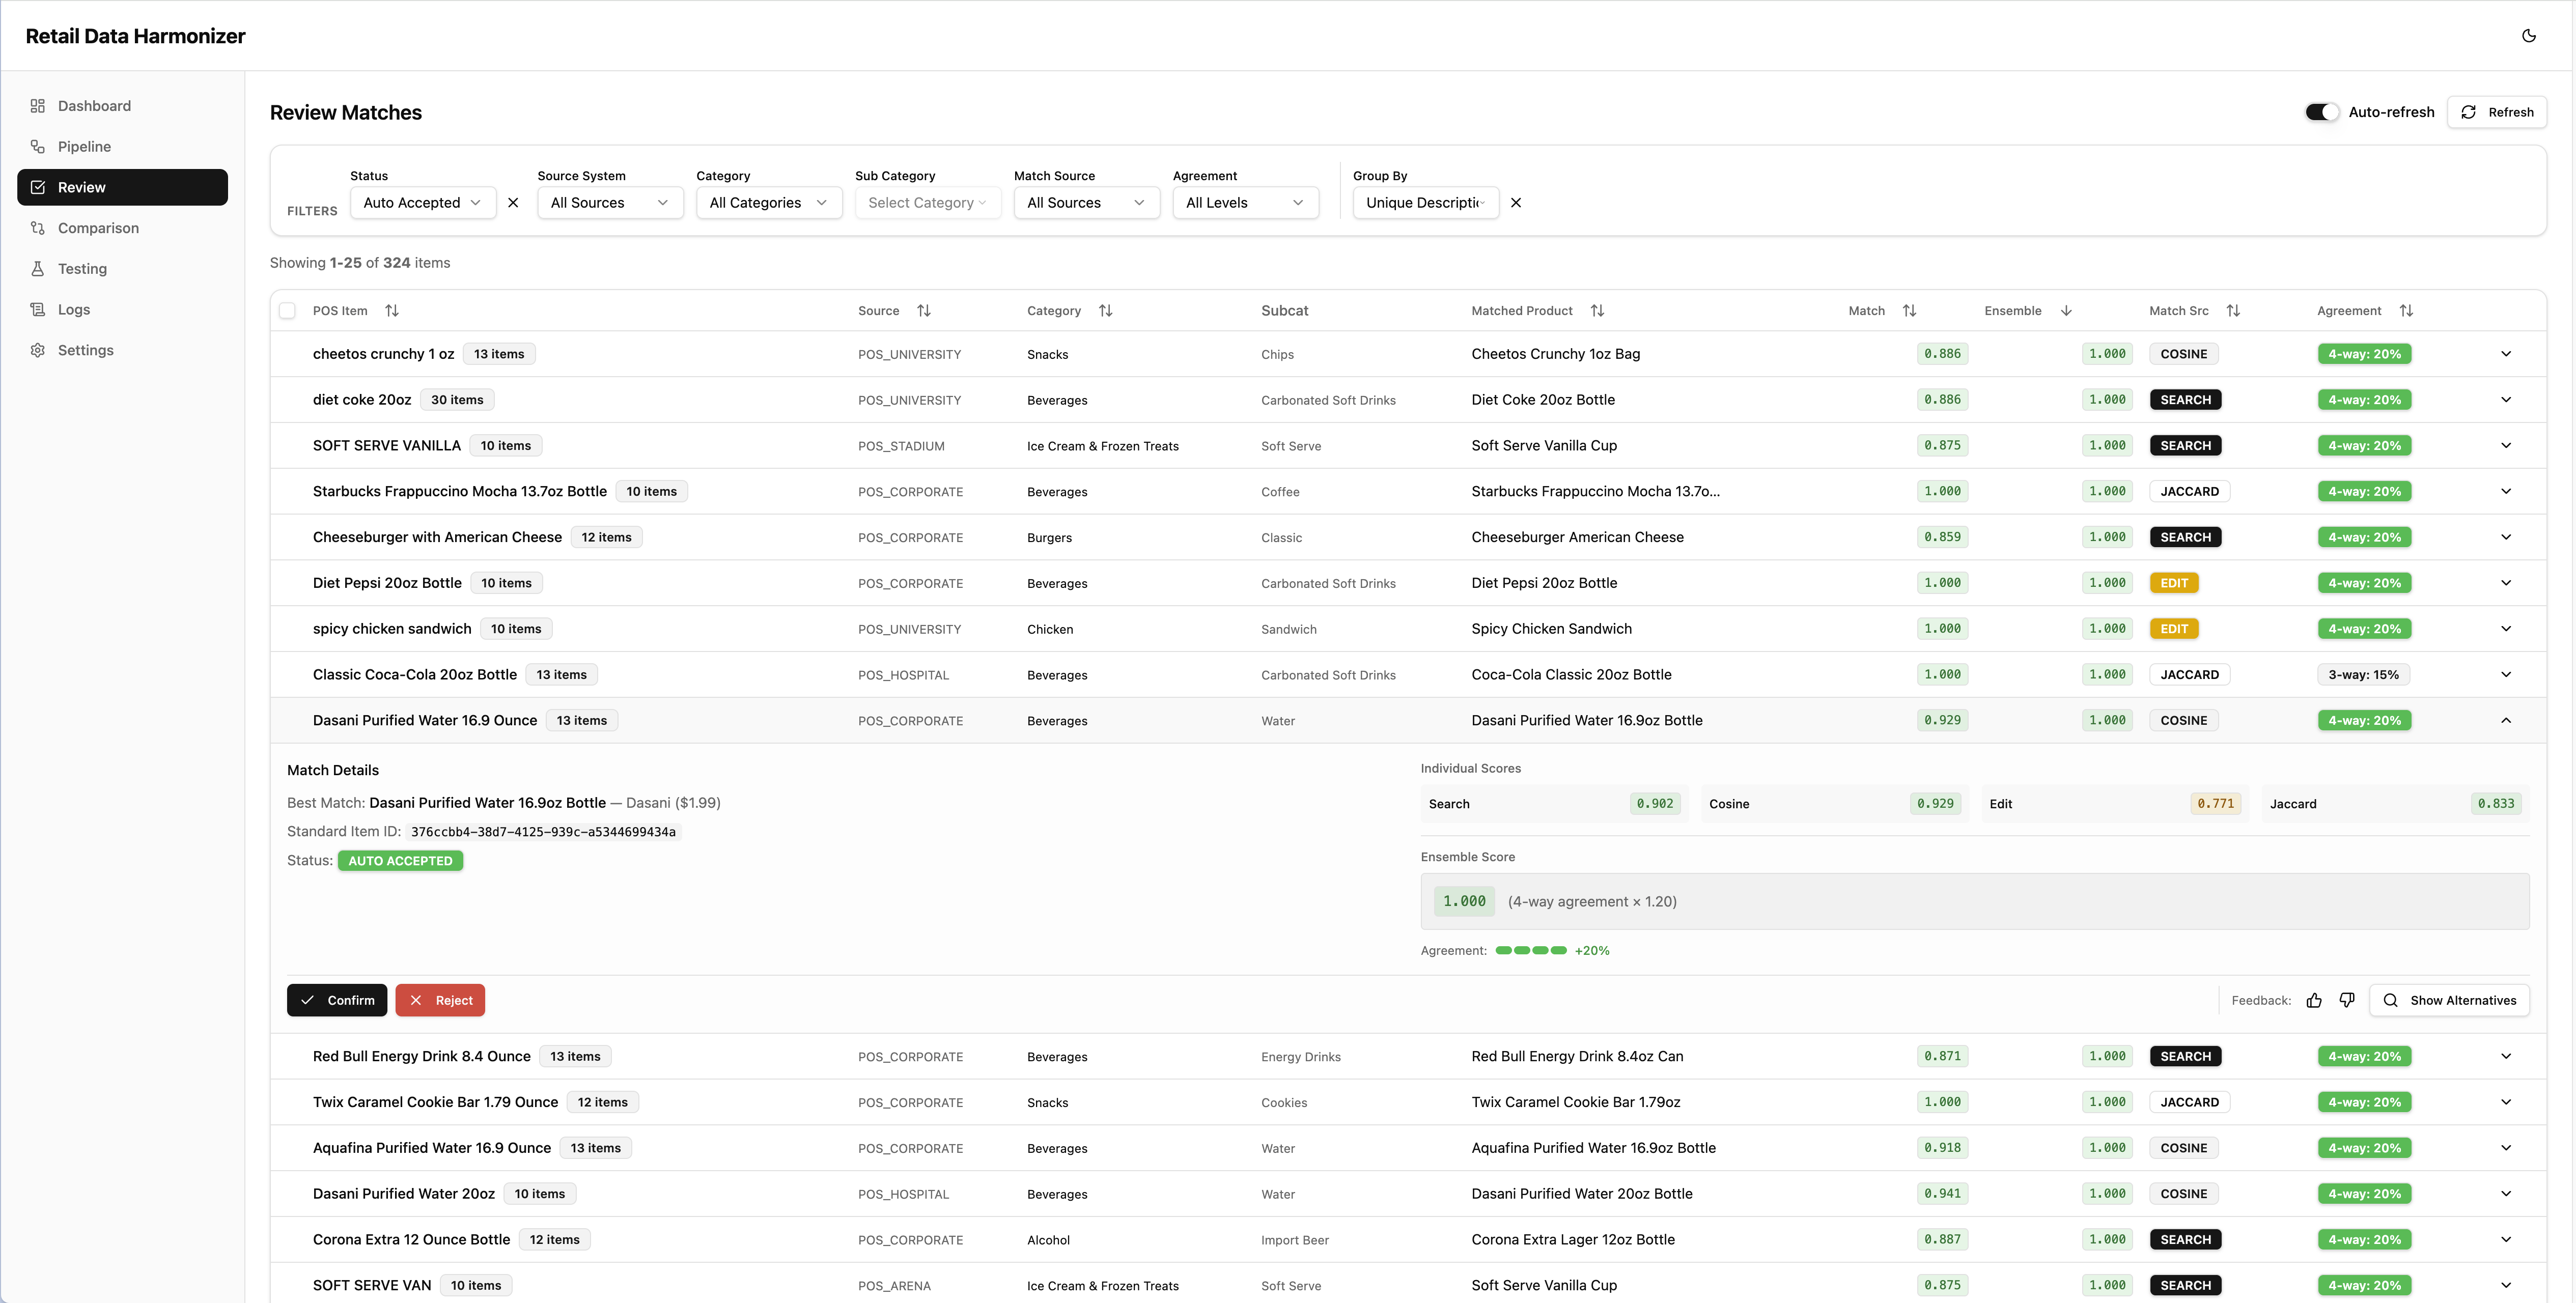Open the Sub Category dropdown
Viewport: 2576px width, 1303px height.
click(x=927, y=202)
